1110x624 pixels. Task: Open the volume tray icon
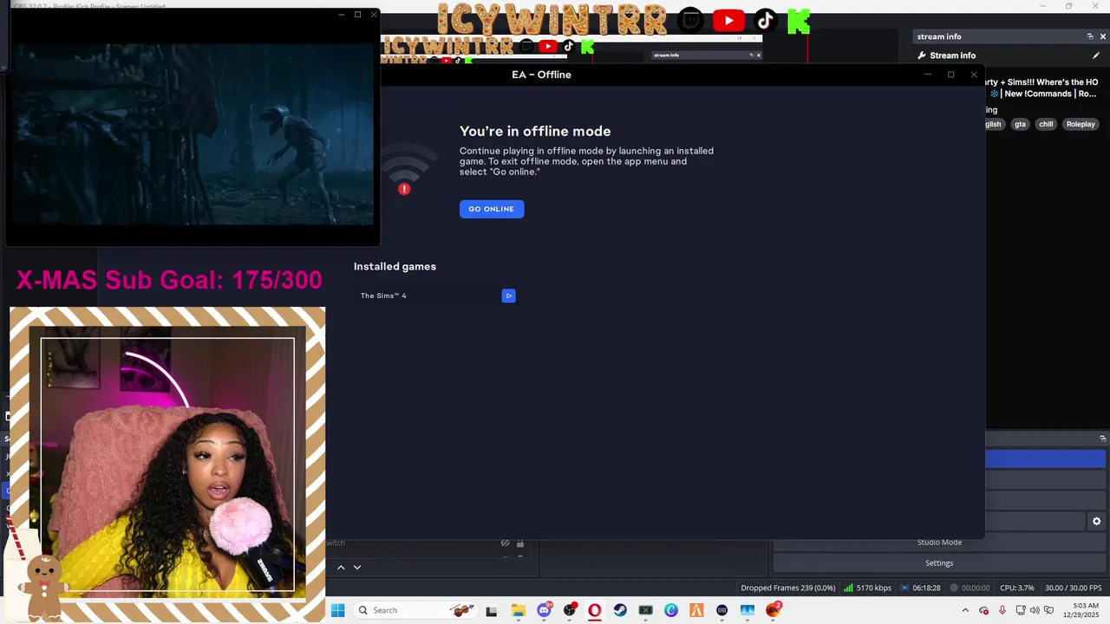1035,610
